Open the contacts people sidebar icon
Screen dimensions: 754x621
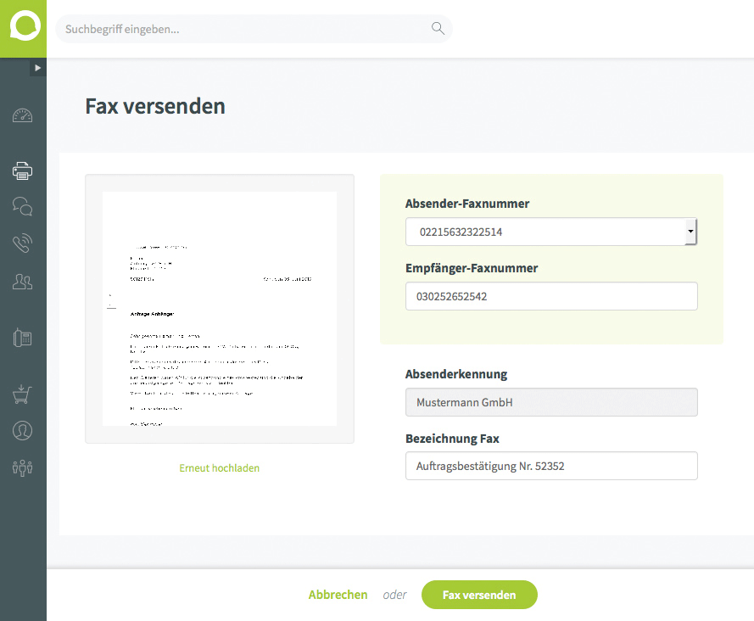[x=22, y=282]
